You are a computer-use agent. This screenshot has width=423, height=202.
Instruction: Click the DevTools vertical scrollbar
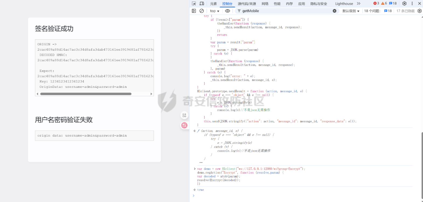point(422,165)
